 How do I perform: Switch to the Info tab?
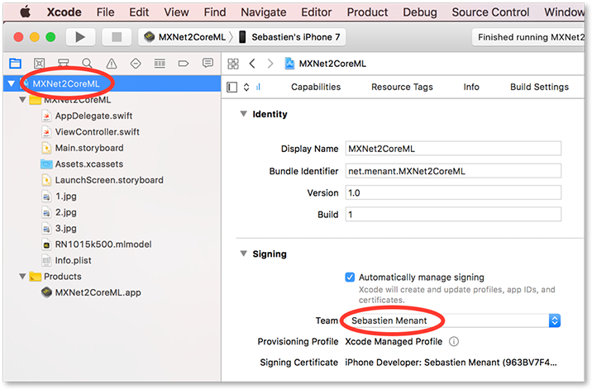click(x=471, y=87)
